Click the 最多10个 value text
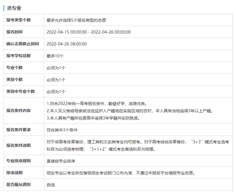Image resolution: width=236 pixels, height=193 pixels. click(55, 56)
